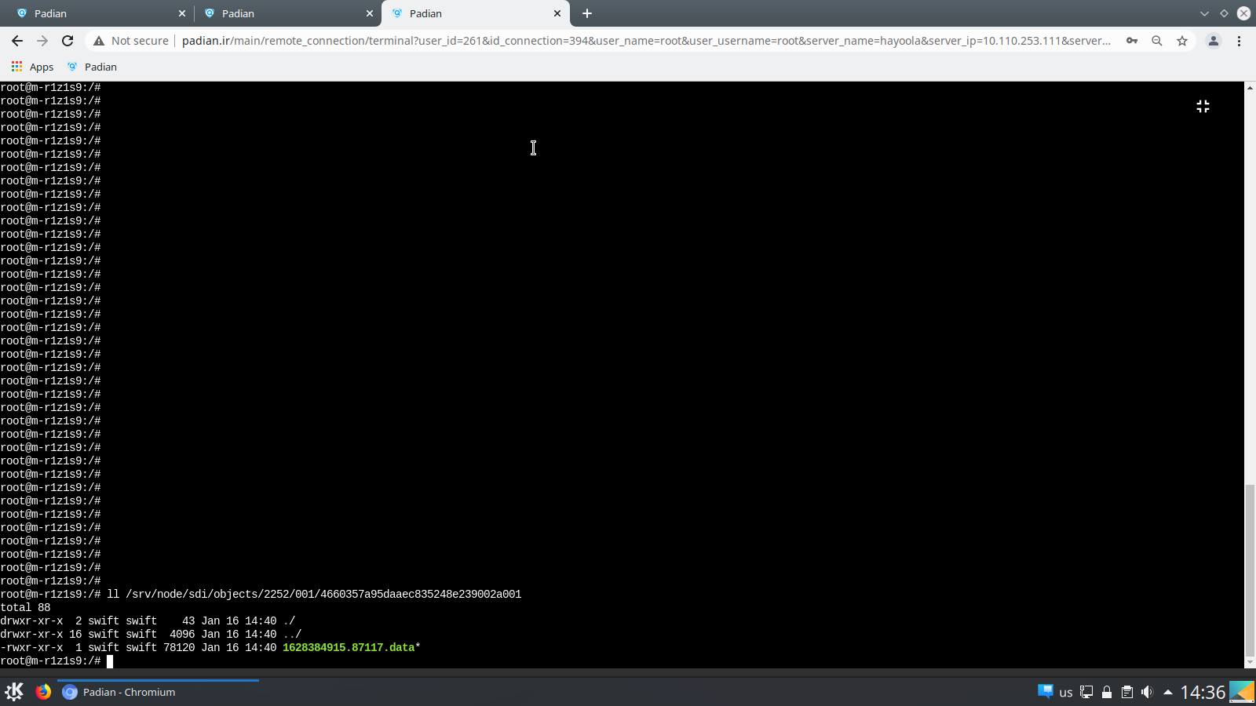Open the blue display tray icon
The height and width of the screenshot is (706, 1256).
[1045, 692]
